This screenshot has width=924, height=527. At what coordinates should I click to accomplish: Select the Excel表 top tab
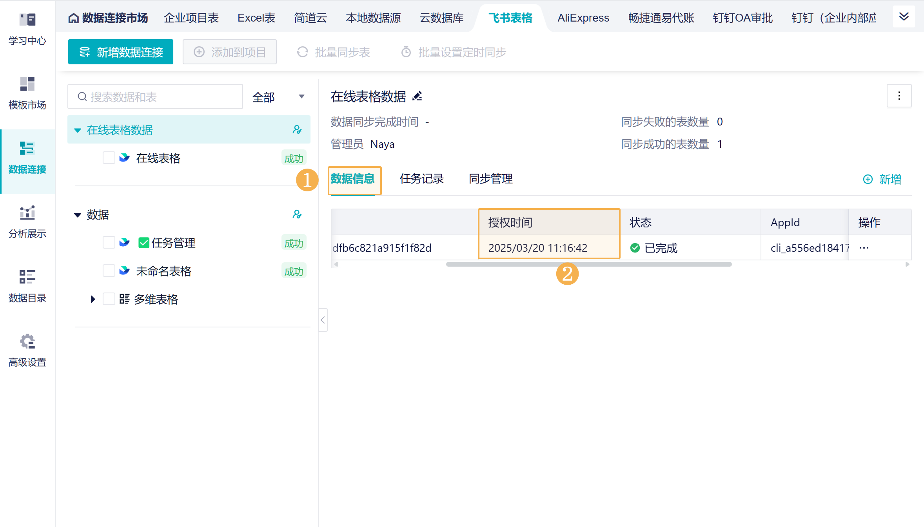click(256, 18)
